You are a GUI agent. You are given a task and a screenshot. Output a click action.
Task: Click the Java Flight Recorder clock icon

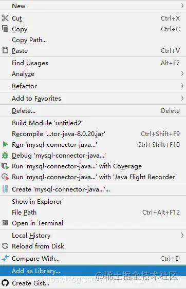[5, 177]
